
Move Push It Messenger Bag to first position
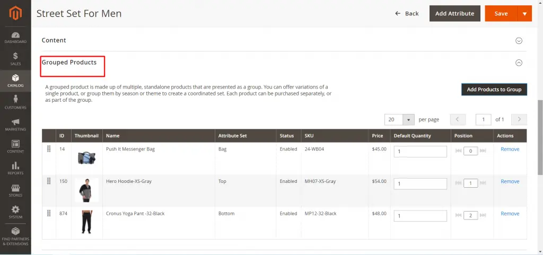pyautogui.click(x=459, y=151)
